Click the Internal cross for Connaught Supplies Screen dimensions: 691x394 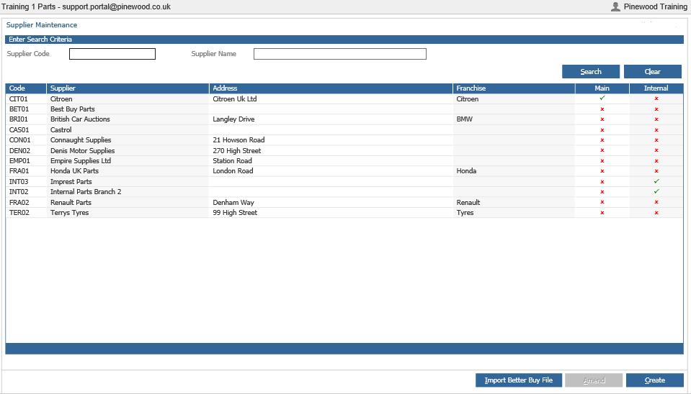coord(656,140)
